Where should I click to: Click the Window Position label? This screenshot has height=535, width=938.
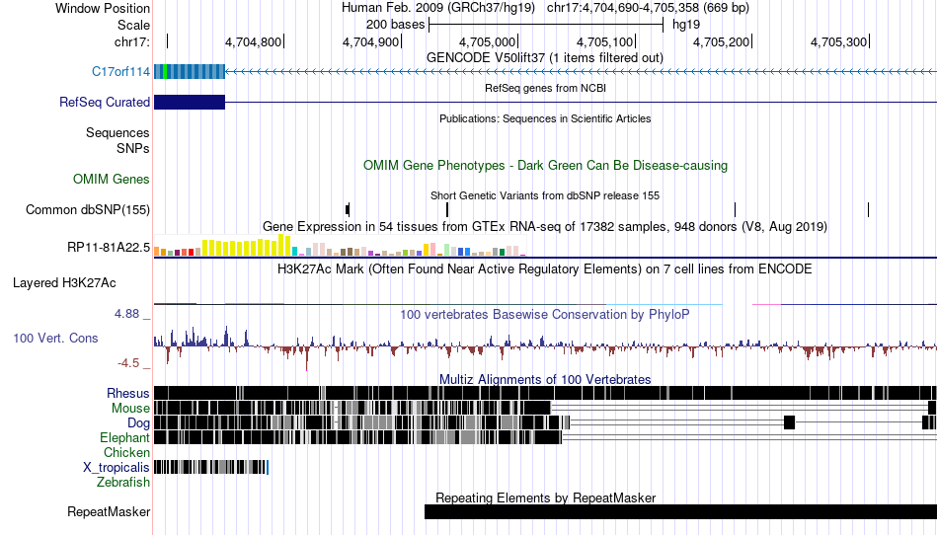(x=103, y=8)
